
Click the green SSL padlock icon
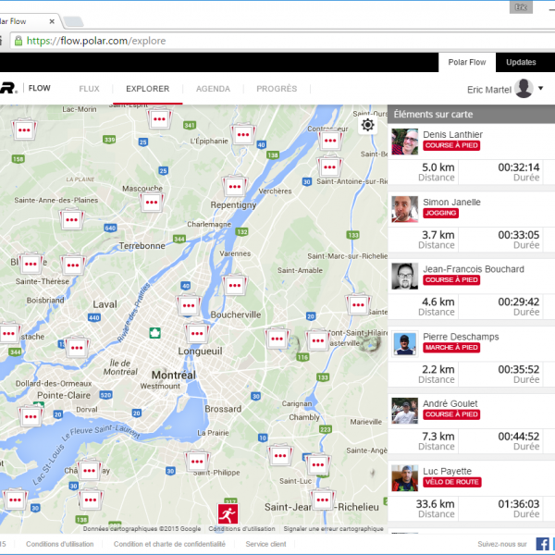tap(17, 41)
